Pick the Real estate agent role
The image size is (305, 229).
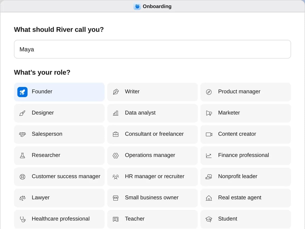pos(246,198)
